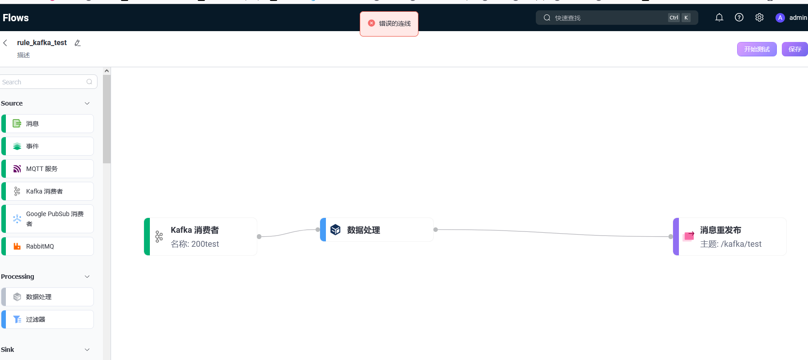Click the error icon in 错误的连线 toast

[371, 23]
